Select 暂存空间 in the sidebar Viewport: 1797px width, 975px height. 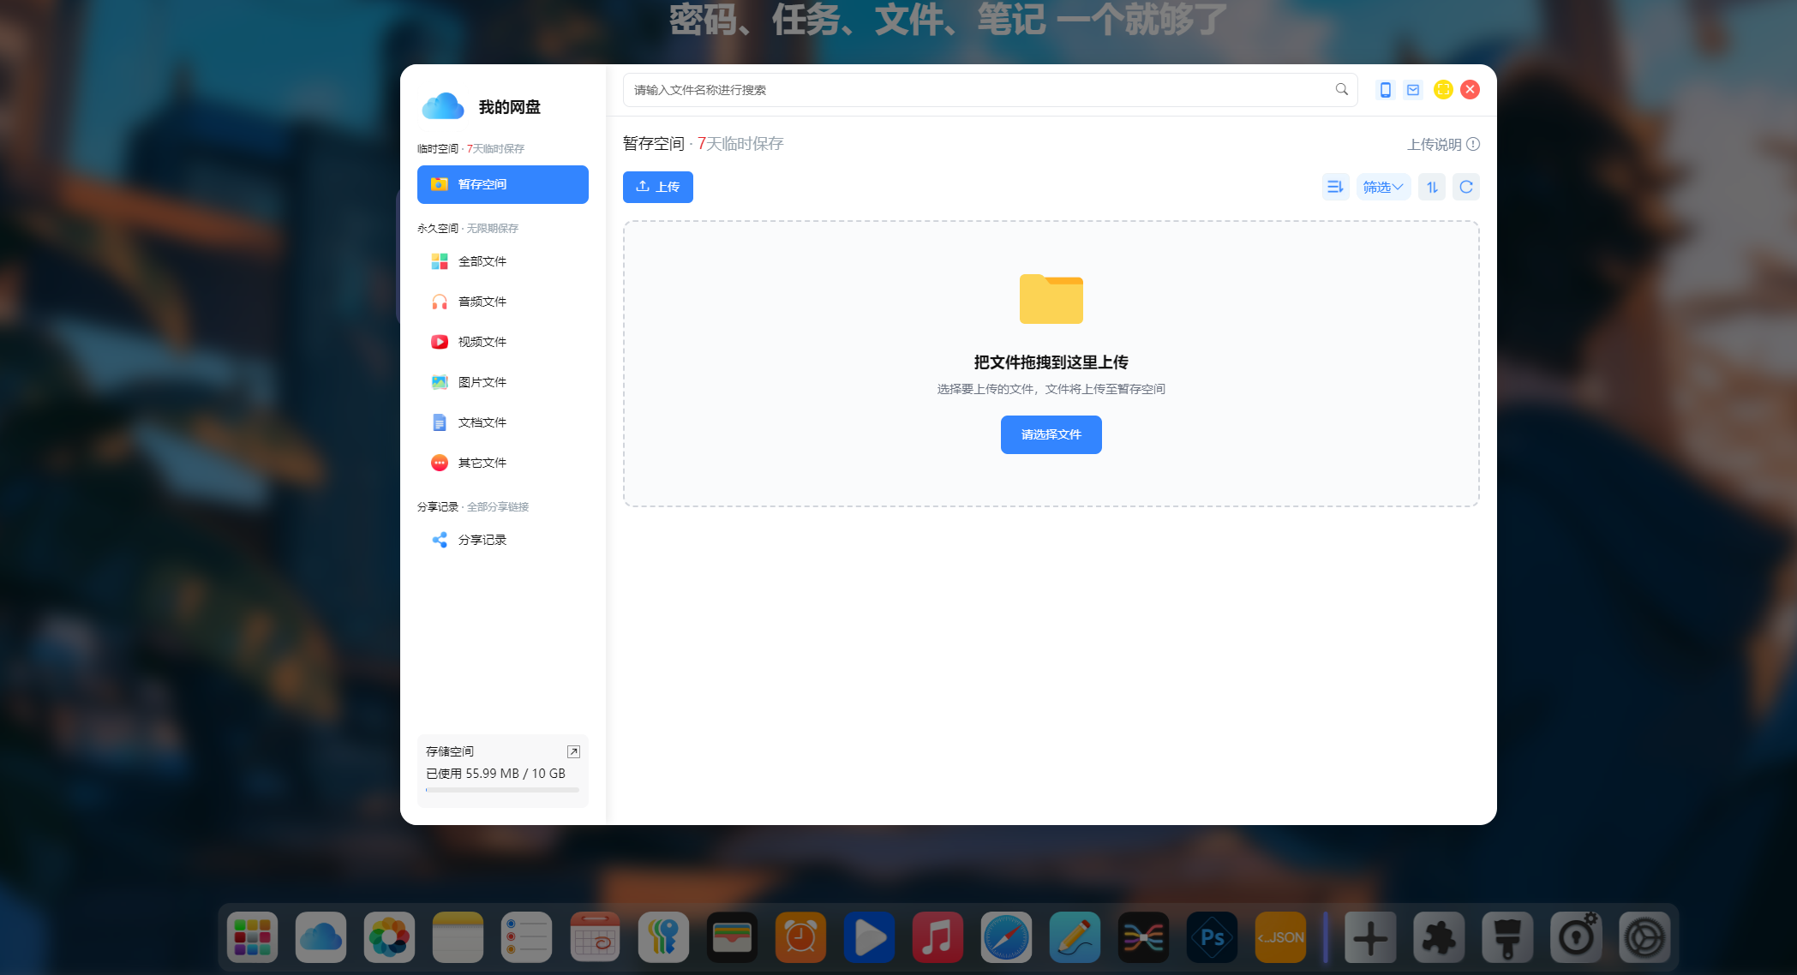tap(502, 184)
